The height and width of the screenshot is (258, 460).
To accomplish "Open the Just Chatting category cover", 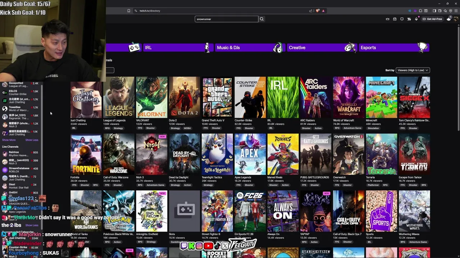I will (x=86, y=97).
